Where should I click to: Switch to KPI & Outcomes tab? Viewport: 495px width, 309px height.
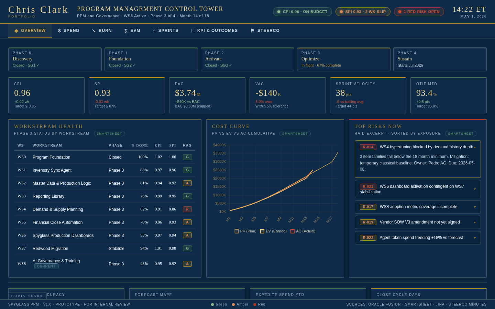coord(214,31)
